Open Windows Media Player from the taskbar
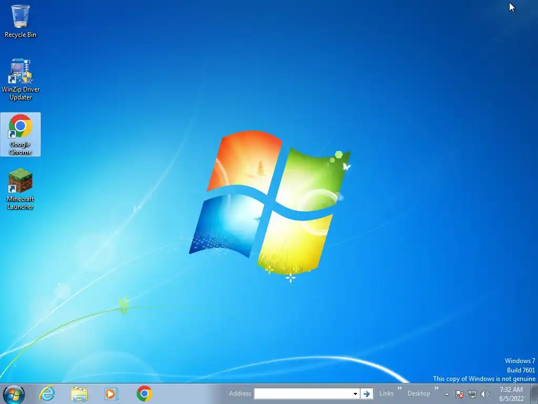Screen dimensions: 538x404 pyautogui.click(x=111, y=393)
